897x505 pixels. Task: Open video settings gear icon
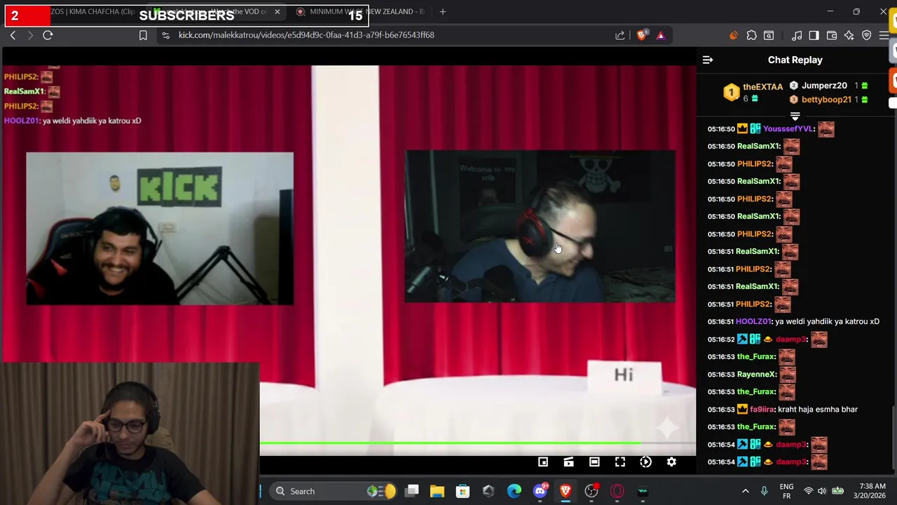(671, 462)
